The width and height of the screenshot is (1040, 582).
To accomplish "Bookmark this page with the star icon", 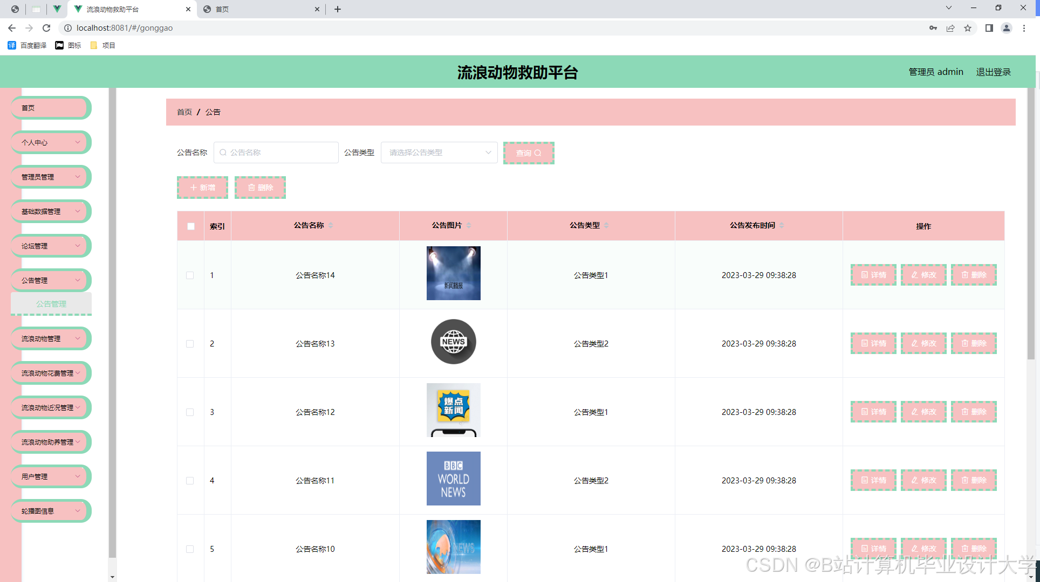I will click(968, 28).
